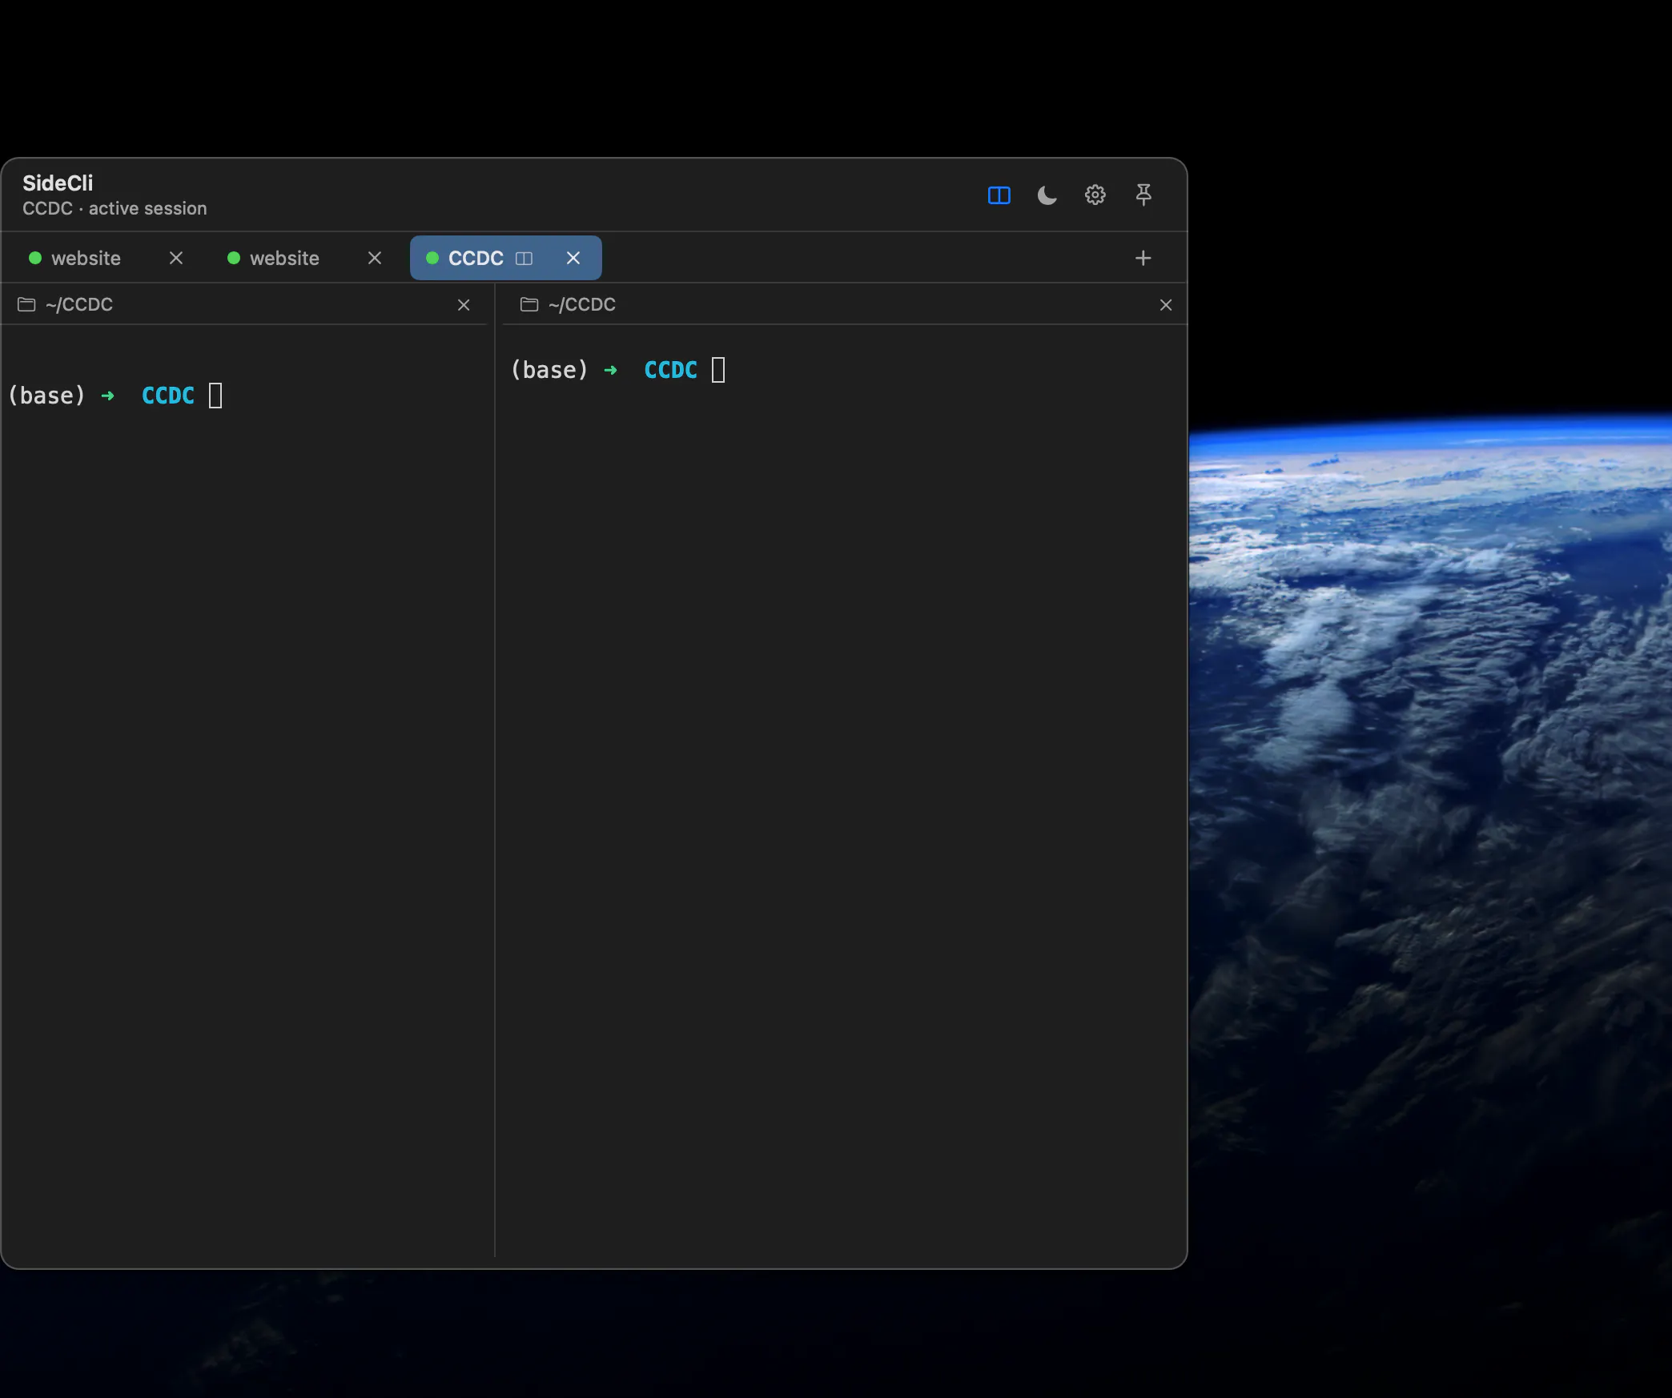
Task: Toggle the split pane layout icon
Action: (999, 195)
